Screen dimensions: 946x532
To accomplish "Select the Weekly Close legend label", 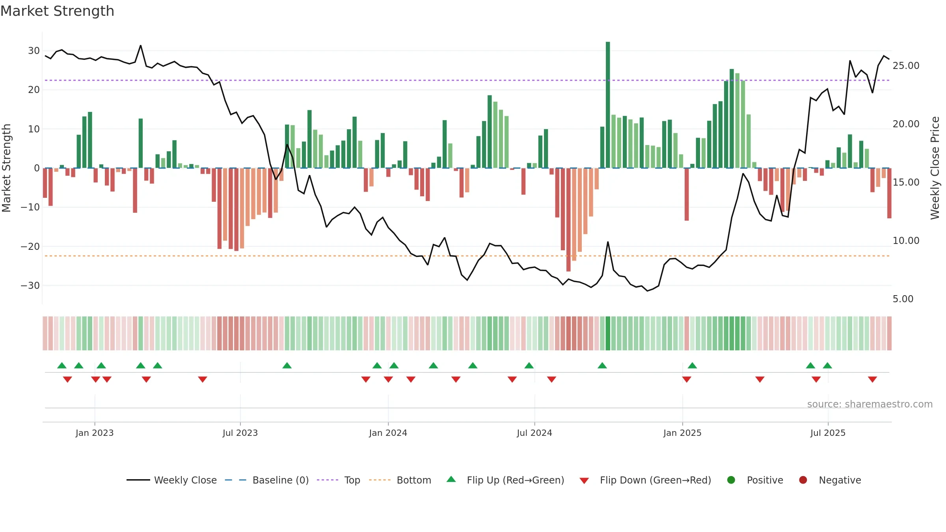I will click(185, 480).
